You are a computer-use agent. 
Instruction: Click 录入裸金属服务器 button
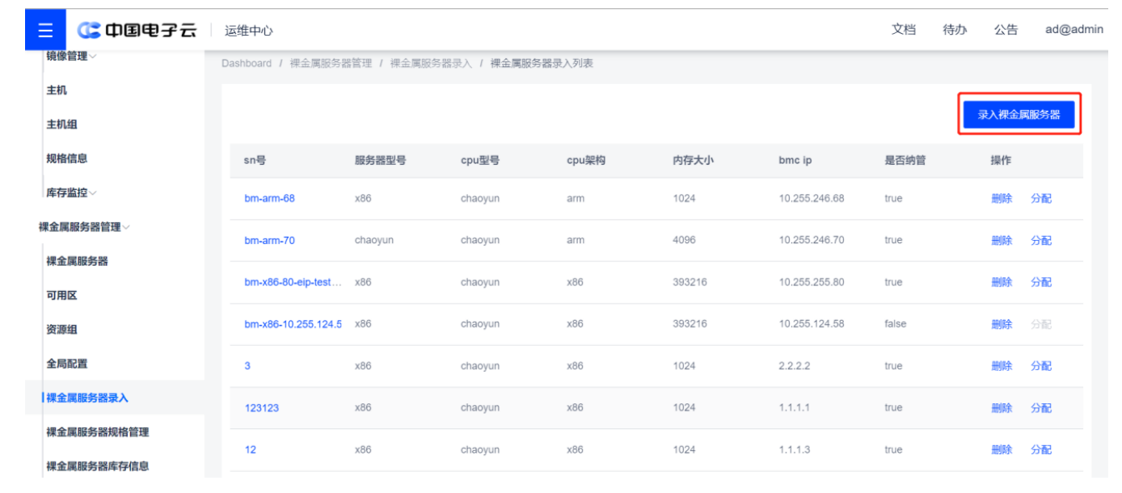(1019, 115)
